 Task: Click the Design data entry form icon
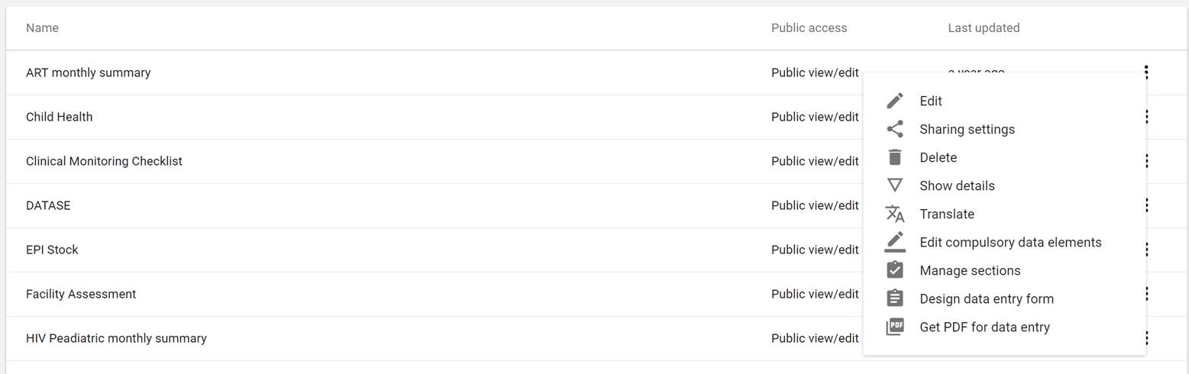[895, 298]
